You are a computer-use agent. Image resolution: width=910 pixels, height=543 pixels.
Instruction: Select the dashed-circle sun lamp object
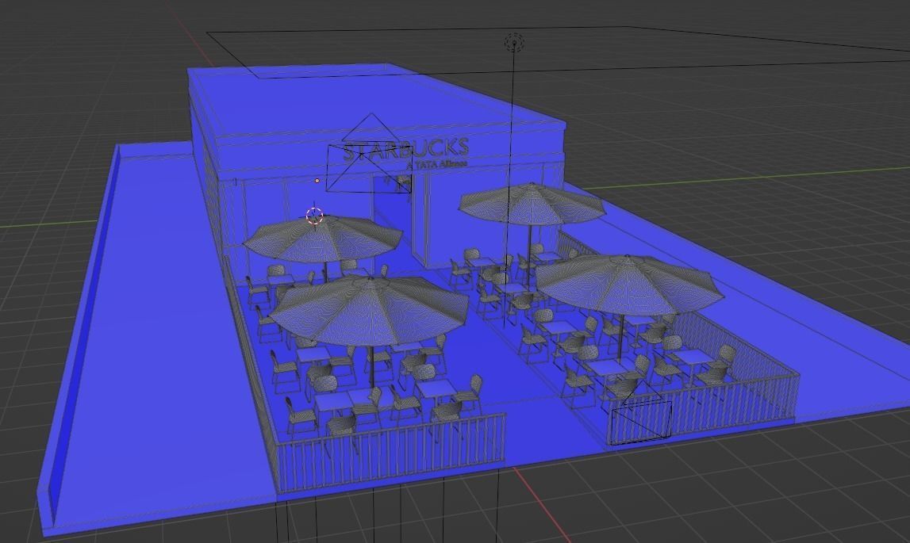pos(513,42)
